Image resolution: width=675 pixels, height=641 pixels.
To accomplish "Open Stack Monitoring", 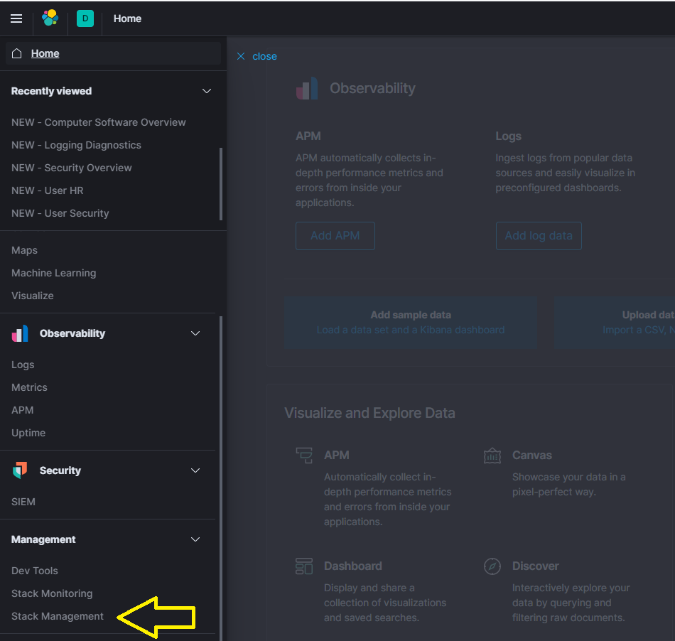I will point(52,593).
